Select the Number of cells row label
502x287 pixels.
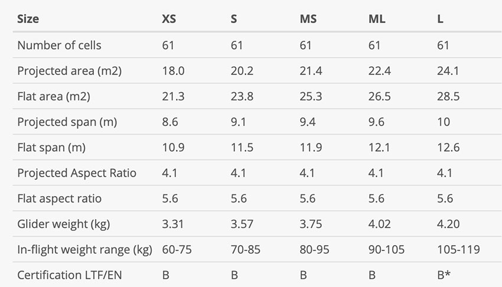pos(59,45)
